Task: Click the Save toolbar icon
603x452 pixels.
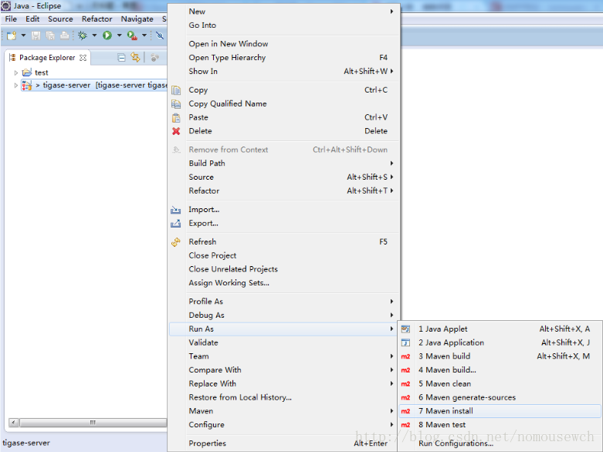Action: click(36, 35)
